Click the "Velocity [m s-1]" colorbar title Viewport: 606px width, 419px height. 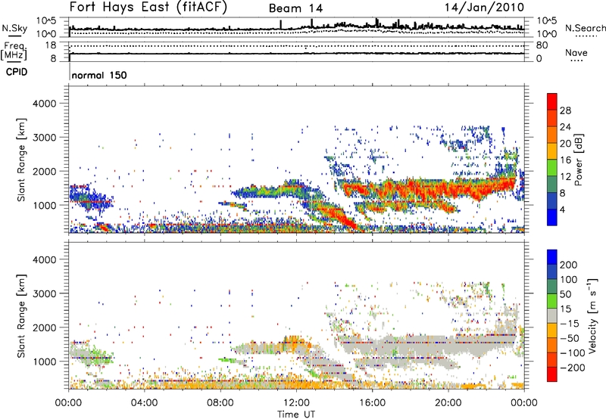(x=592, y=316)
